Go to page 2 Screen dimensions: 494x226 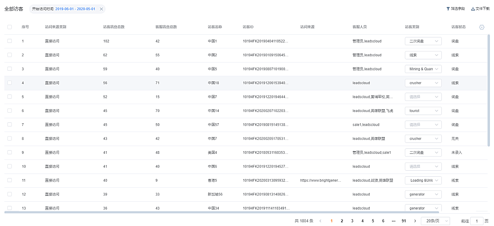(342, 221)
